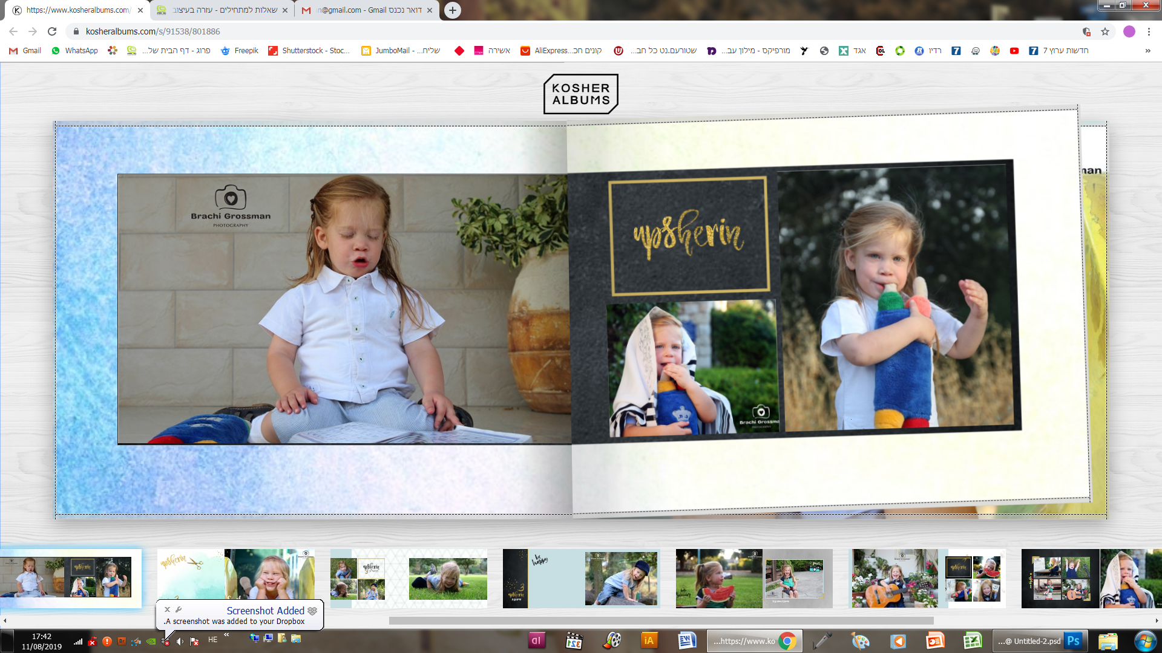
Task: Open the Freepik bookmark icon
Action: click(225, 51)
